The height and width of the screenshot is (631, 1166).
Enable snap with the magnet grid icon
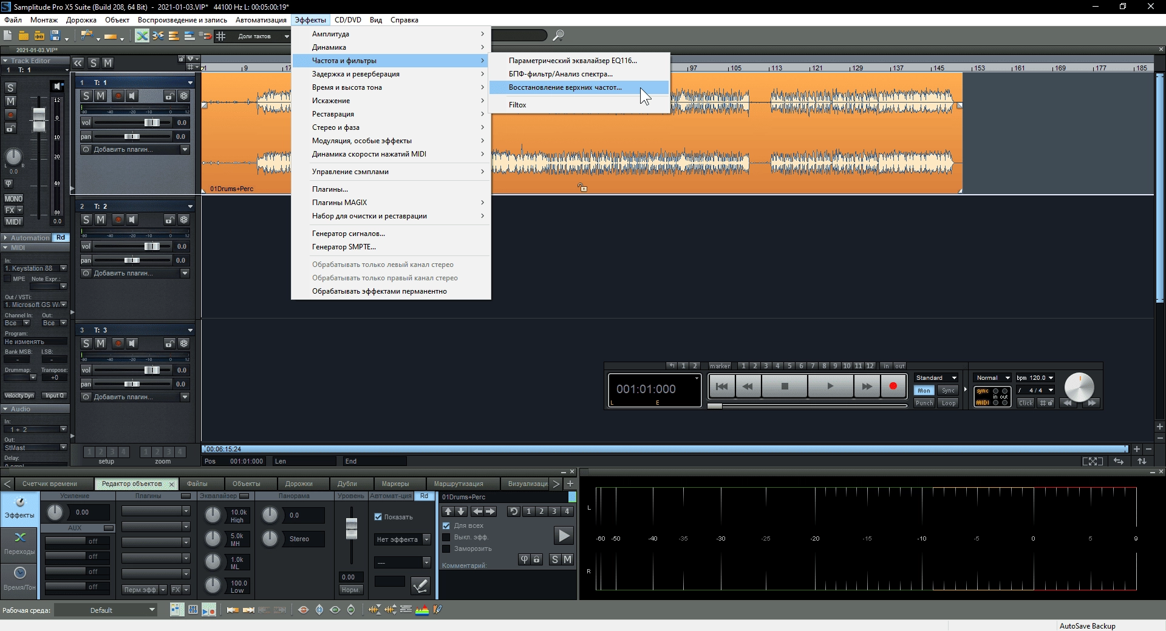click(x=206, y=36)
